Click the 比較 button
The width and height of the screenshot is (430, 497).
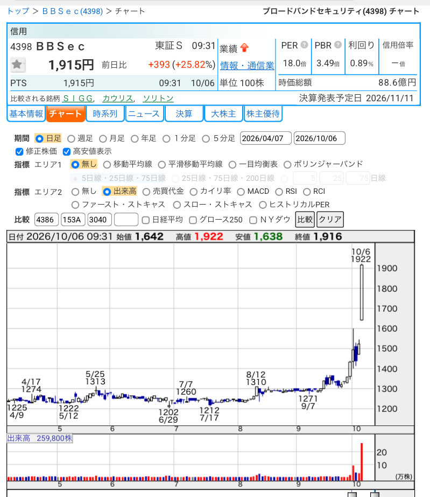pyautogui.click(x=305, y=220)
